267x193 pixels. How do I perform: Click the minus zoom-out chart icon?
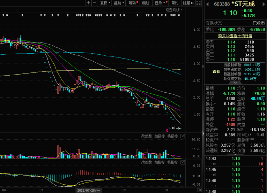pos(94,3)
